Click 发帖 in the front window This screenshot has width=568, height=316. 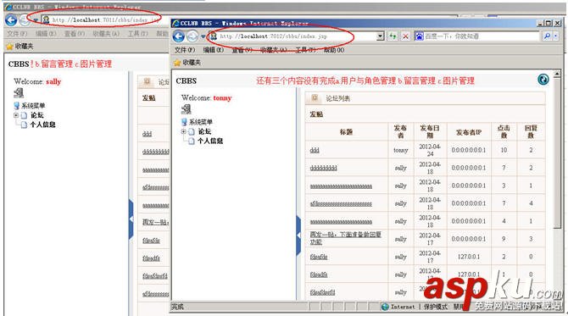click(x=316, y=114)
